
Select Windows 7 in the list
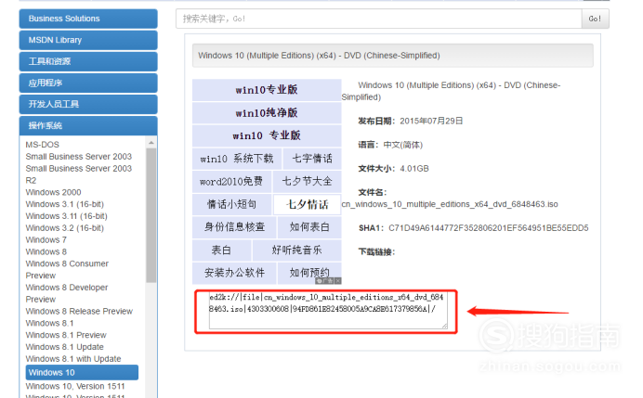click(46, 239)
